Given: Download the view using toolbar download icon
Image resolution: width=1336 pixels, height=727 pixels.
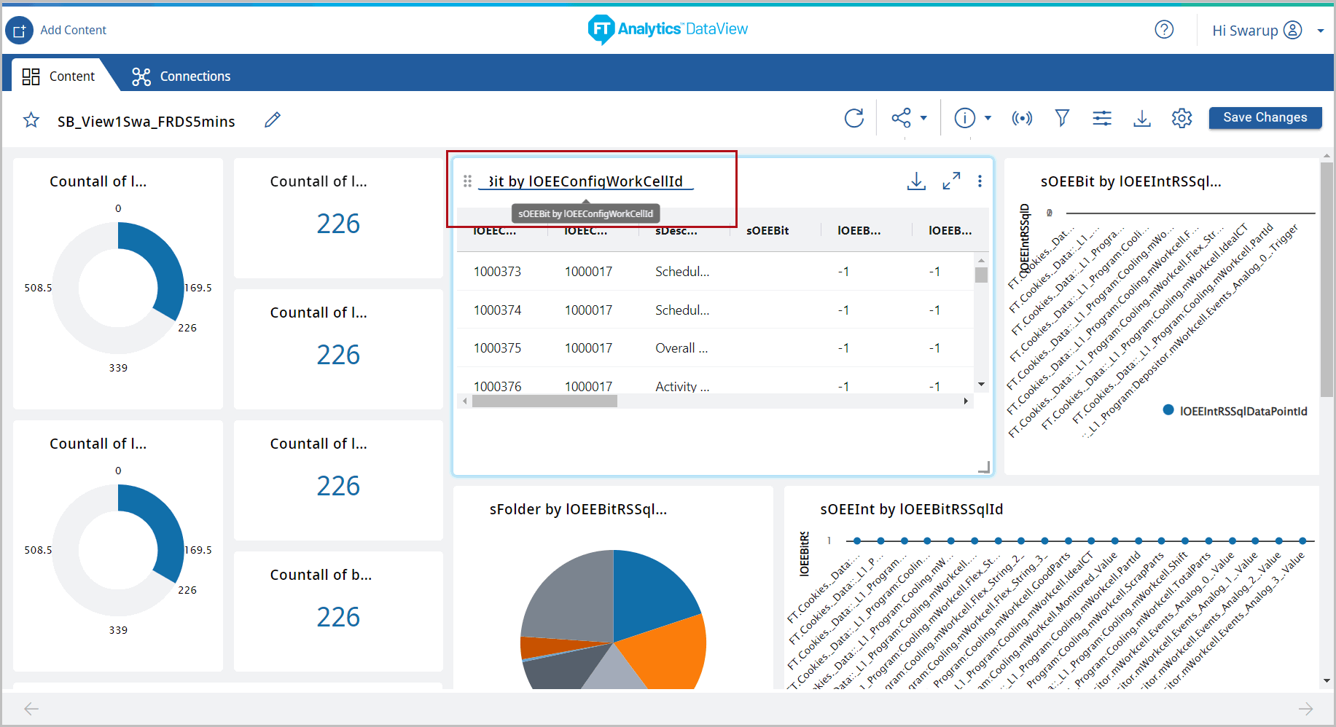Looking at the screenshot, I should (x=1142, y=118).
